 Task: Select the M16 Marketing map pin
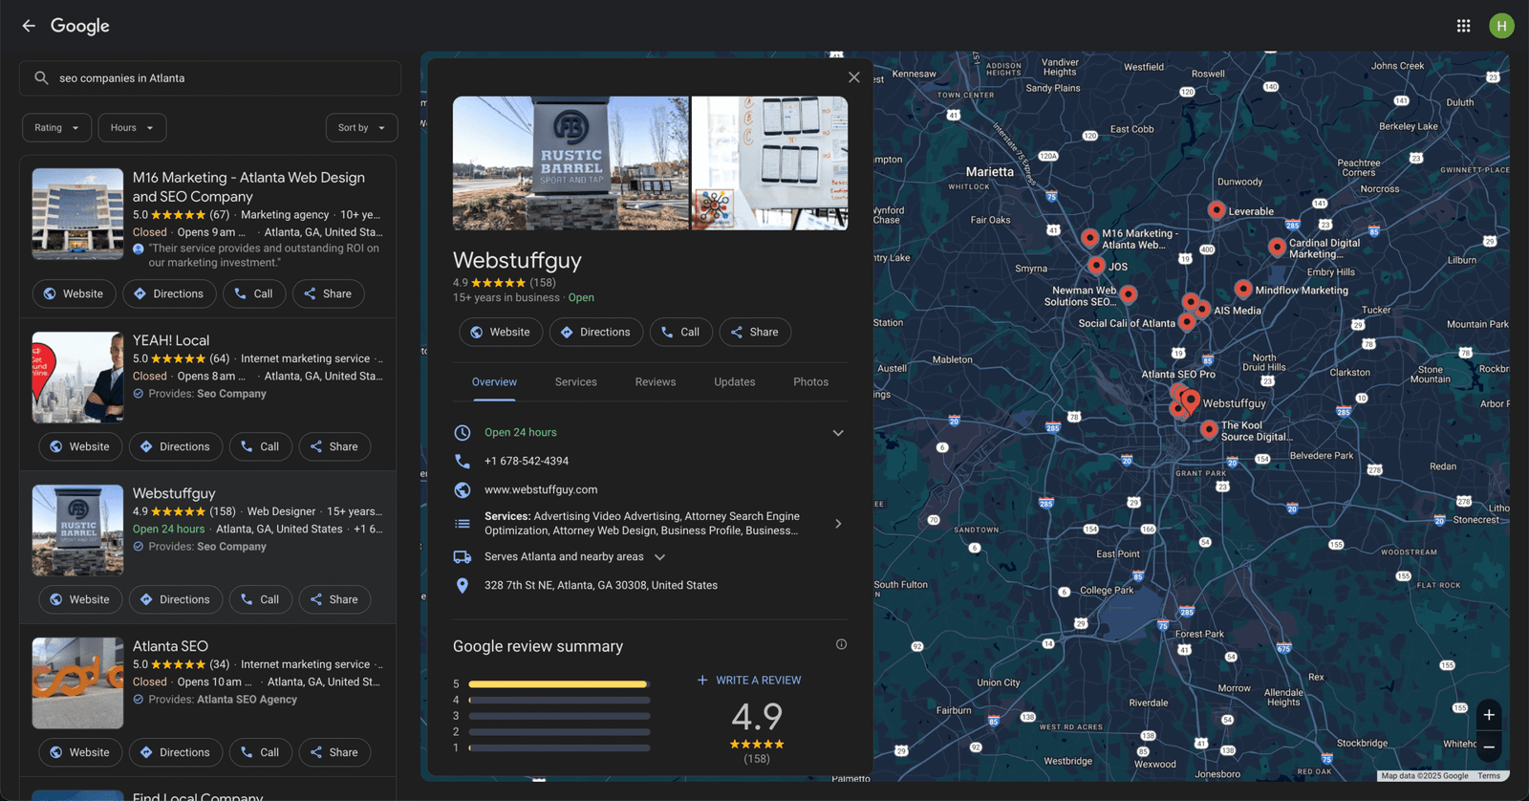pos(1089,237)
